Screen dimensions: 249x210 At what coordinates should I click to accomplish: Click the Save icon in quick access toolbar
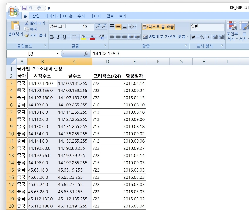click(24, 8)
